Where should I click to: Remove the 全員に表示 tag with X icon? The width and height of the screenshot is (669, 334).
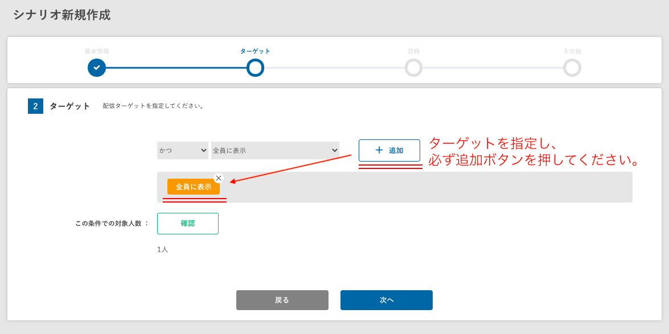tap(219, 178)
